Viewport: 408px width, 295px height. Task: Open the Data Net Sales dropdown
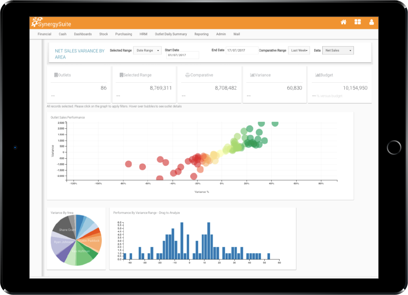pos(338,51)
